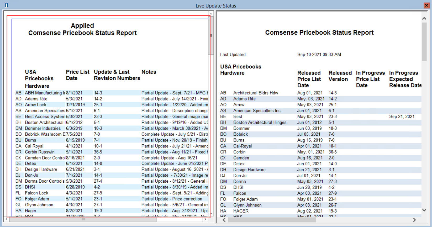Click released version '36-5' for Corbin
The height and width of the screenshot is (227, 432).
[x=333, y=152]
